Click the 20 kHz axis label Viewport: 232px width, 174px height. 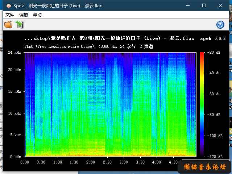[14, 70]
